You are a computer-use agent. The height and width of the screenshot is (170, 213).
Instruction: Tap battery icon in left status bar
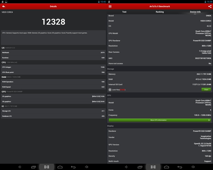coord(99,2)
